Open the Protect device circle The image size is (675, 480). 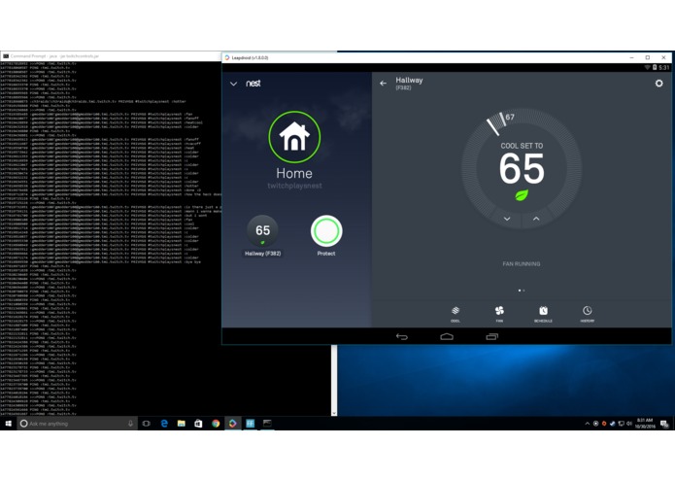click(326, 230)
